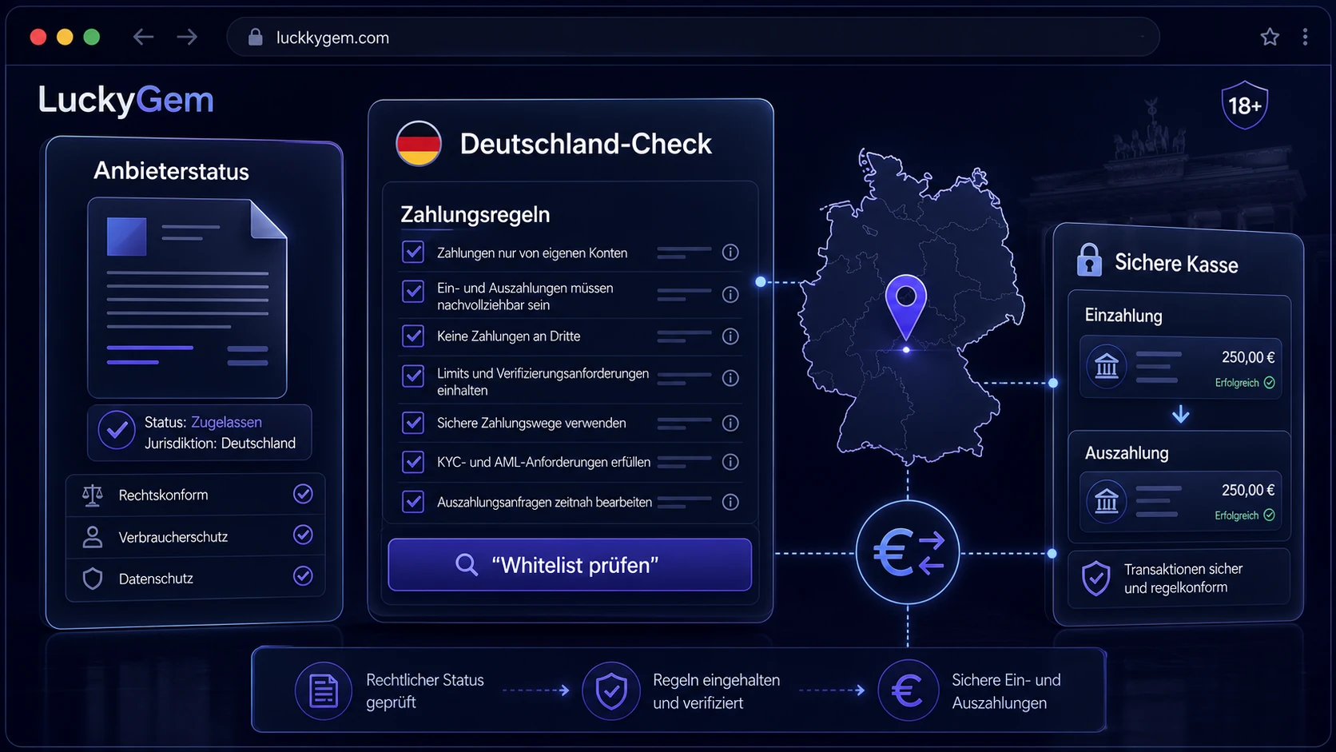Go back with the browser back arrow
This screenshot has width=1336, height=752.
click(143, 37)
